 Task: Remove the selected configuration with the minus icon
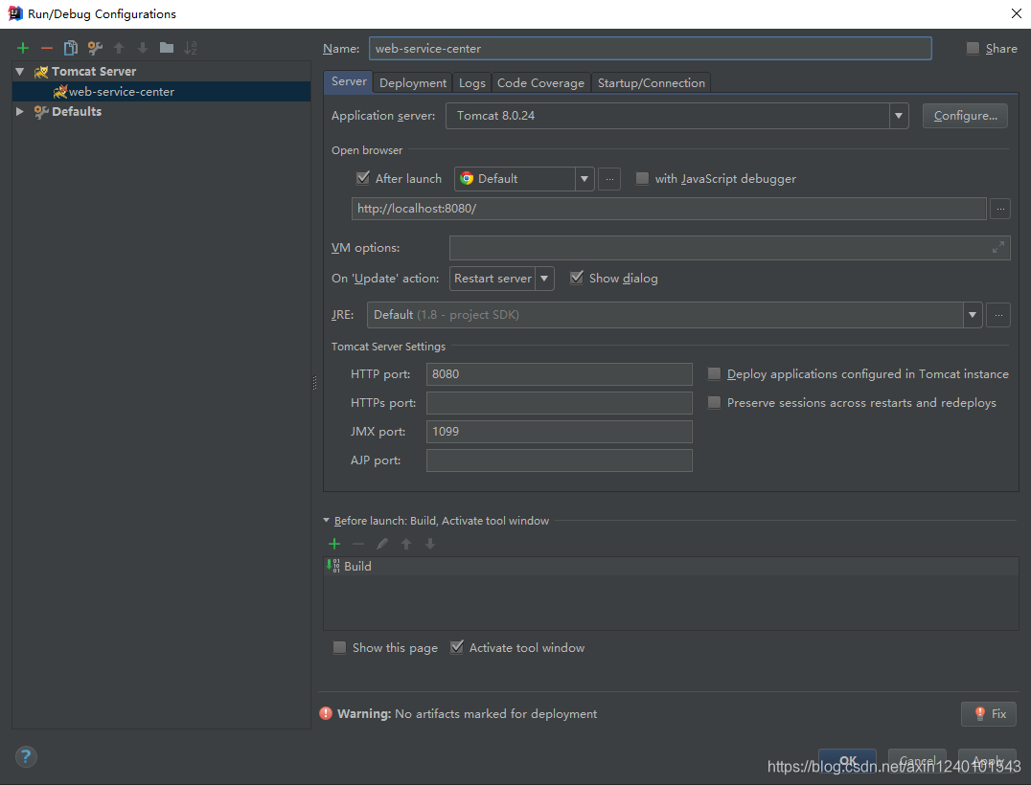tap(47, 48)
